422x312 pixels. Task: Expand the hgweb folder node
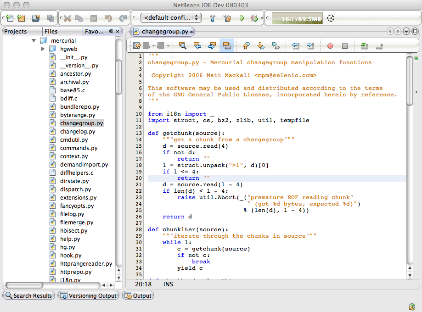[x=43, y=49]
